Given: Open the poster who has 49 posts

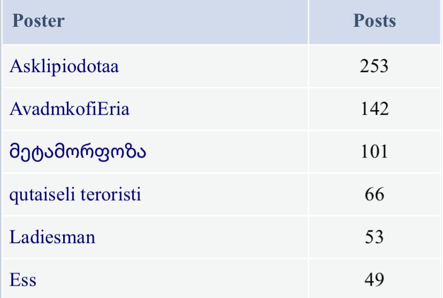Looking at the screenshot, I should [23, 279].
